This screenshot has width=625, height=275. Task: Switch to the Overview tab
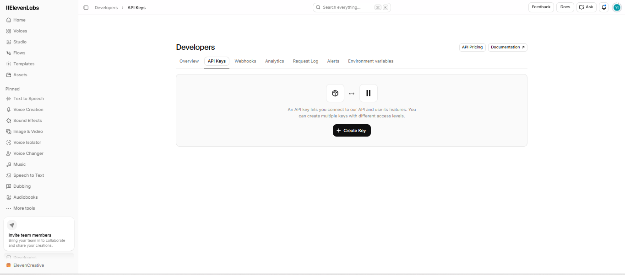coord(189,61)
